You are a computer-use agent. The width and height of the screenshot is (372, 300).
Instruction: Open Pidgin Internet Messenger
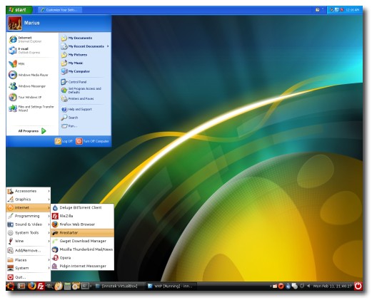82,266
